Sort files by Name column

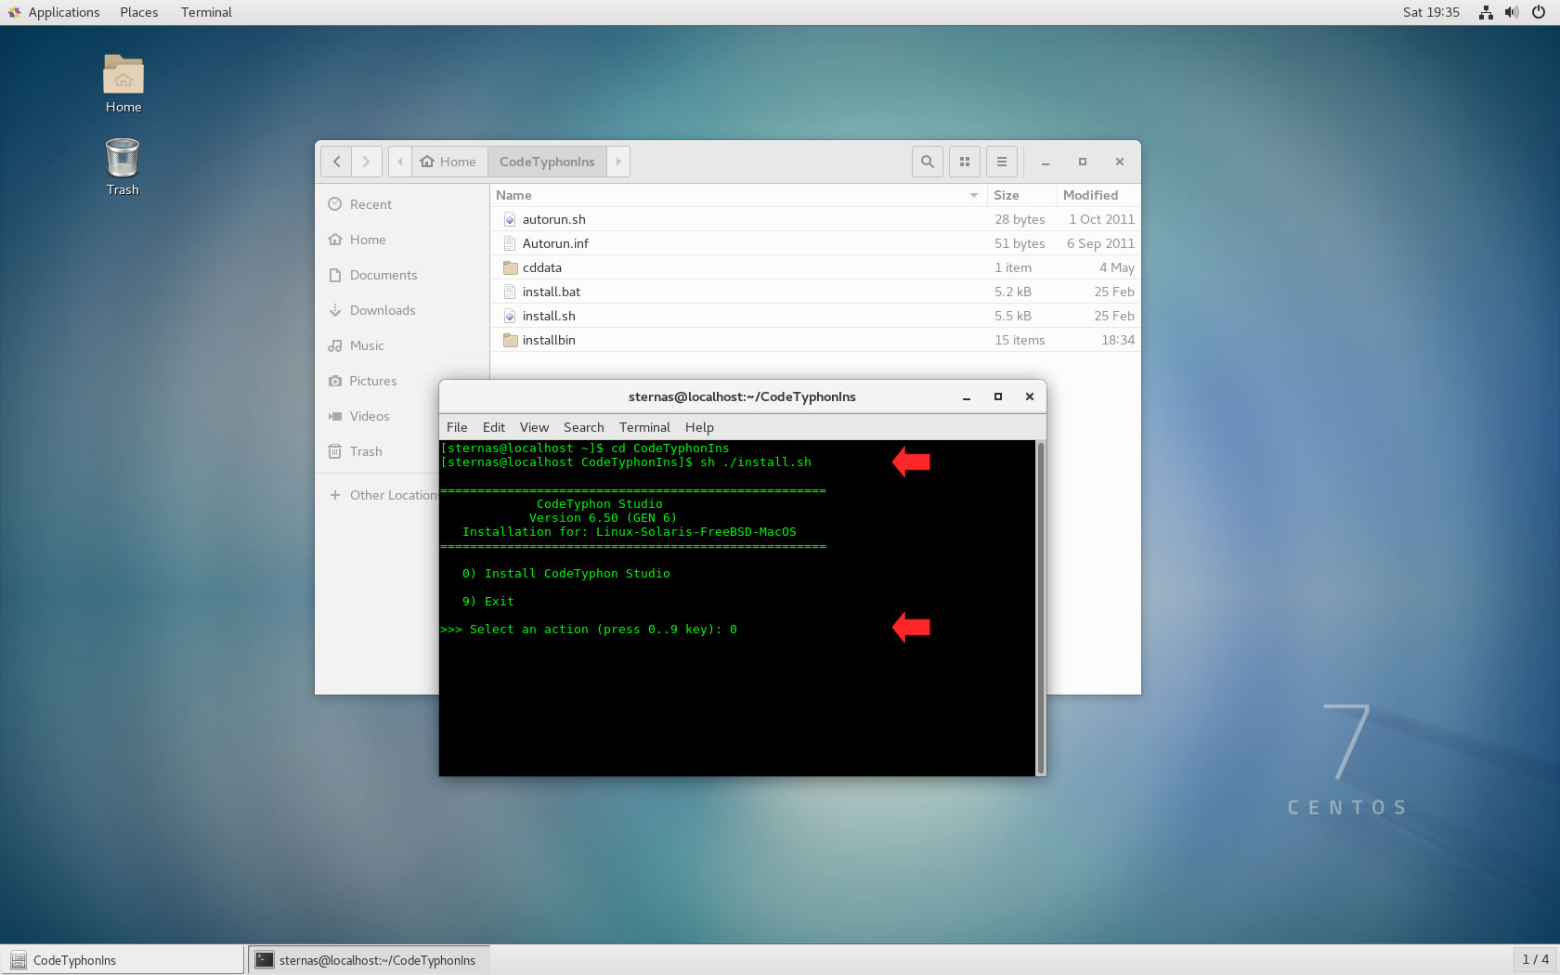pyautogui.click(x=738, y=195)
